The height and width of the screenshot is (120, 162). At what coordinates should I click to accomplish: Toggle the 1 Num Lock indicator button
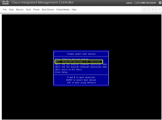pyautogui.click(x=153, y=9)
